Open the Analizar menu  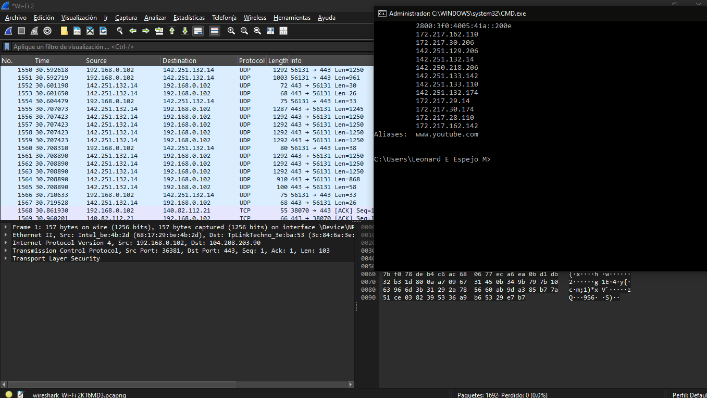coord(155,18)
